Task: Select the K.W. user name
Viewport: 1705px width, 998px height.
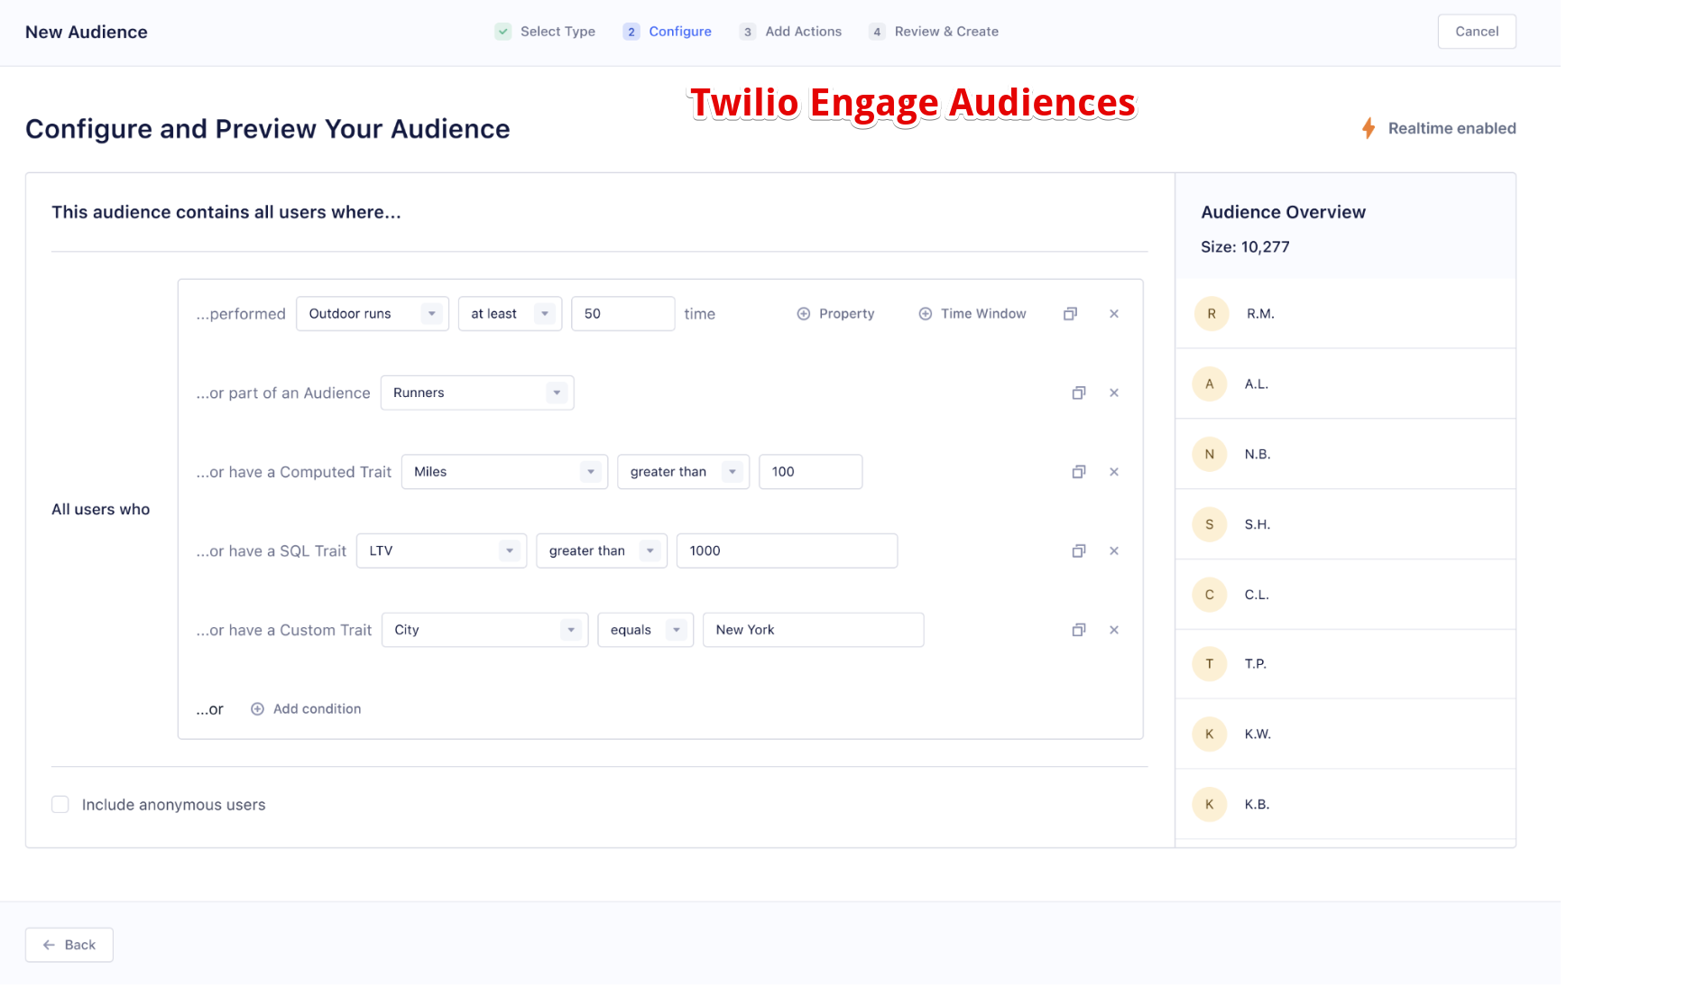Action: pyautogui.click(x=1258, y=734)
